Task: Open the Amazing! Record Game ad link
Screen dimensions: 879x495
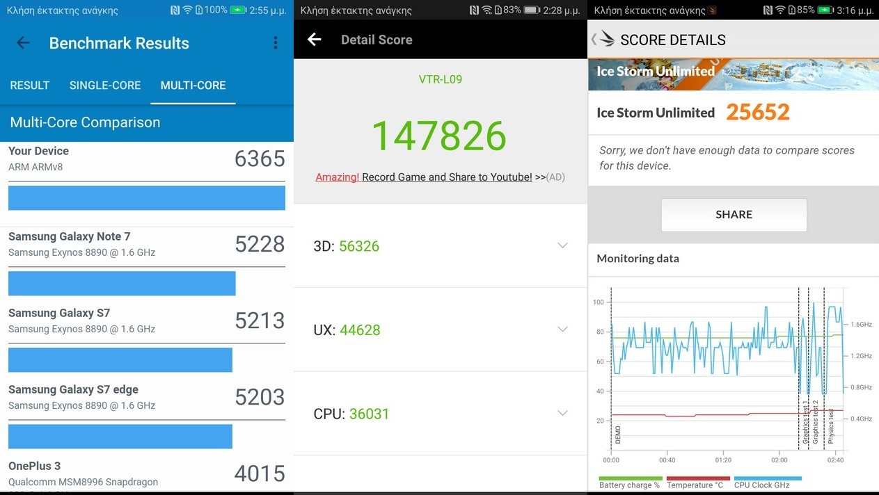Action: [x=440, y=177]
